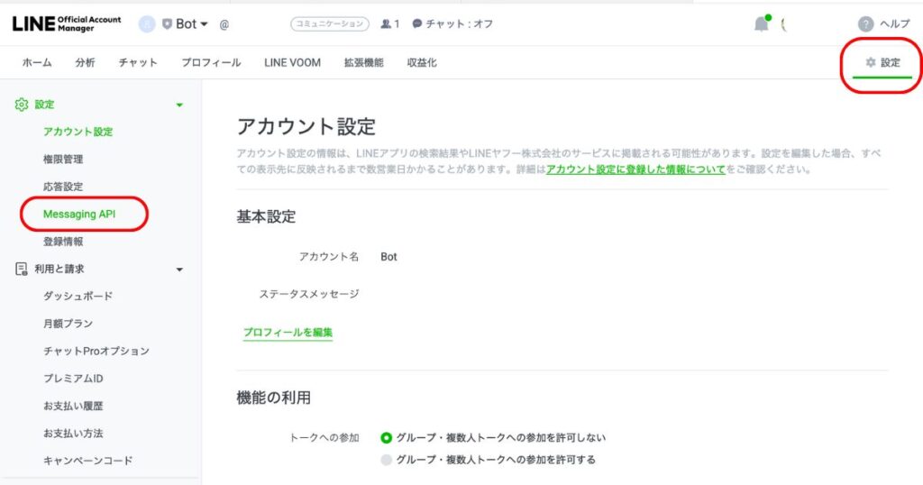
Task: Click the shield badge next to Bot
Action: [x=167, y=24]
